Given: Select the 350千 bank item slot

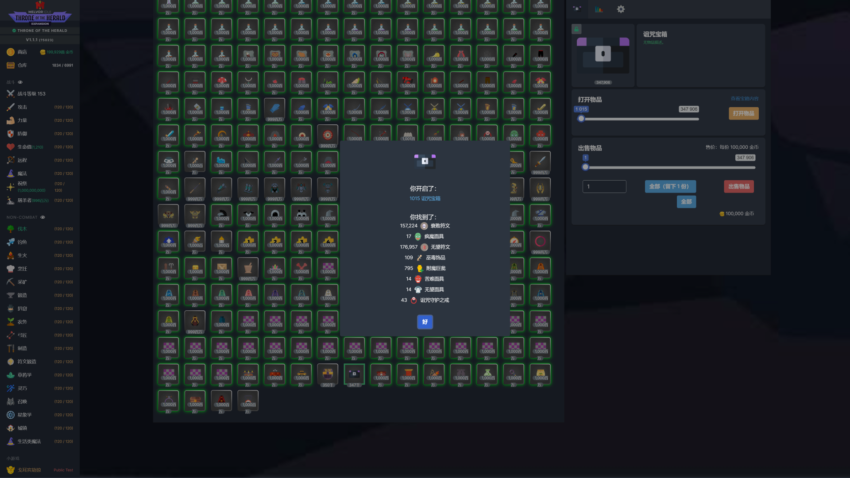Looking at the screenshot, I should 328,374.
